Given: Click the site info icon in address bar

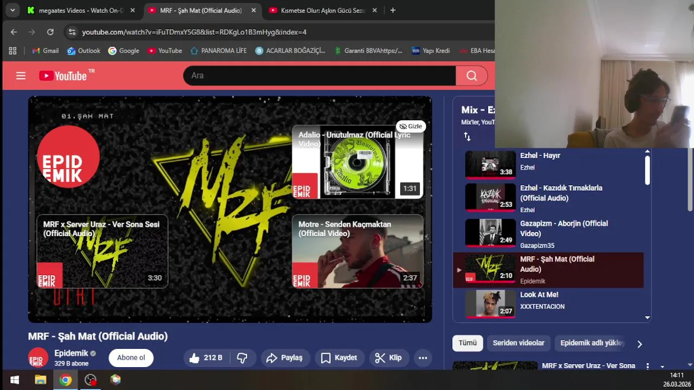Looking at the screenshot, I should (x=72, y=32).
